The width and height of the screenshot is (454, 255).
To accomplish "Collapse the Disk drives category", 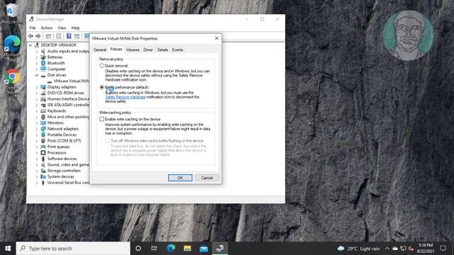I will click(x=36, y=75).
